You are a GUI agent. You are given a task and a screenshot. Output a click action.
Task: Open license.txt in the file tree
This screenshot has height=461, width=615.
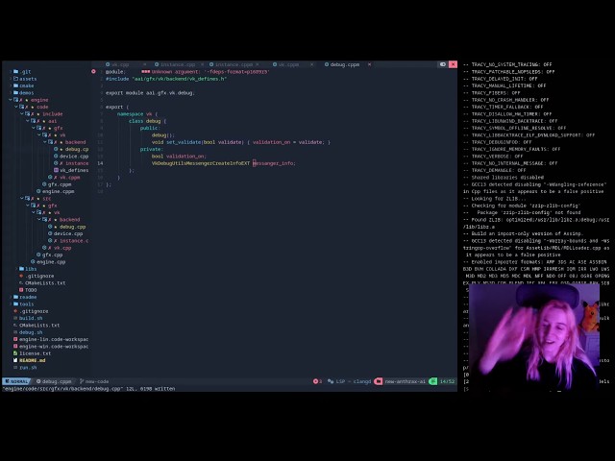pyautogui.click(x=32, y=353)
